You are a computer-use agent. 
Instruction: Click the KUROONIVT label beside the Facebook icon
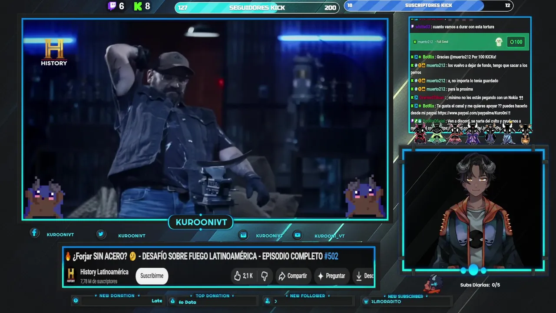(x=60, y=235)
